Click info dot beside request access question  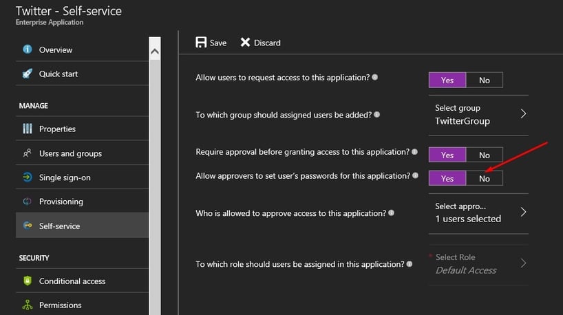(x=375, y=78)
